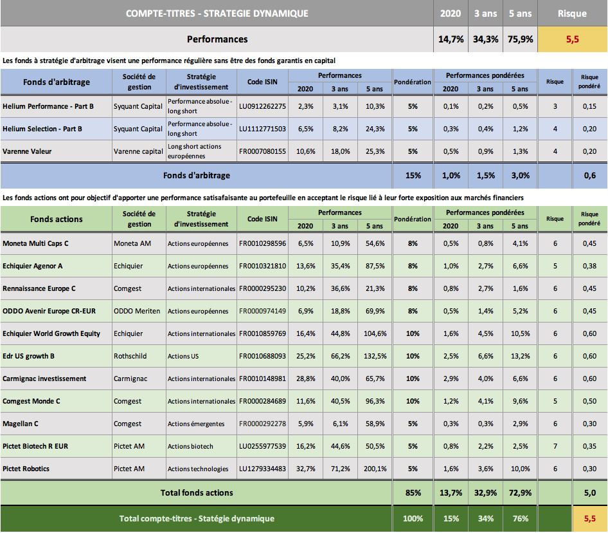Click the Total fonds actions row label
The height and width of the screenshot is (533, 608).
coord(196,492)
